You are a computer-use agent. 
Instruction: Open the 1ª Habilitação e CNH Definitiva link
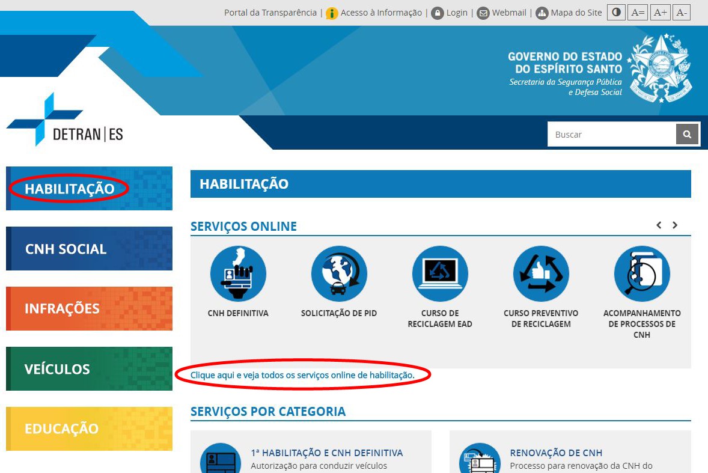[x=327, y=453]
